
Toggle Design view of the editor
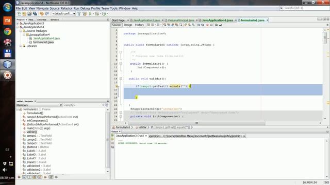[128, 25]
